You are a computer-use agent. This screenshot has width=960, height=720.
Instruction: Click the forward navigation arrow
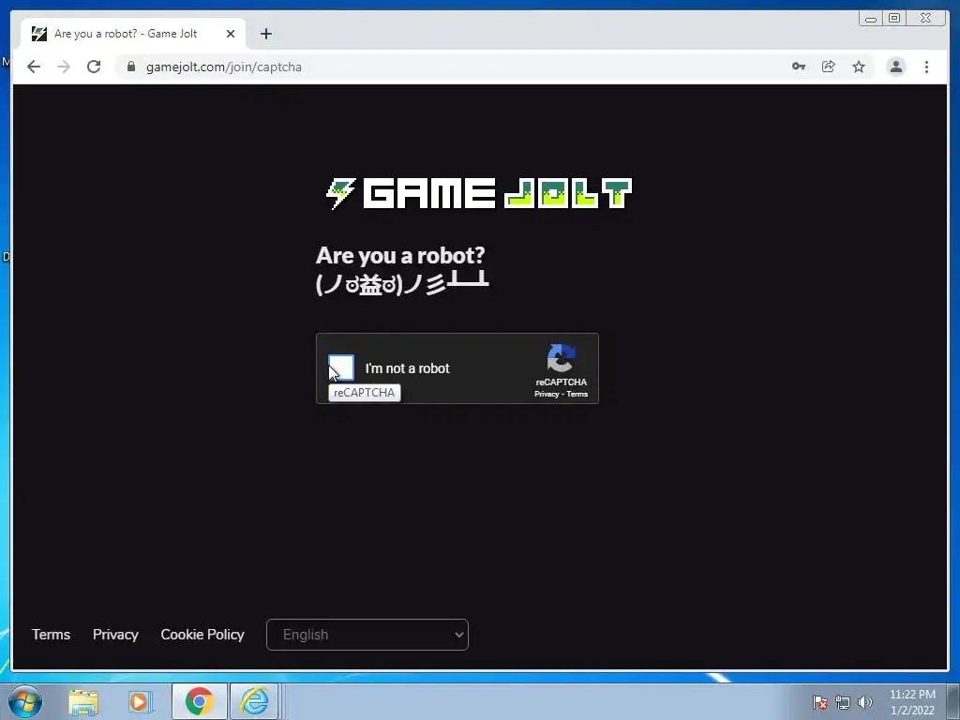(64, 67)
